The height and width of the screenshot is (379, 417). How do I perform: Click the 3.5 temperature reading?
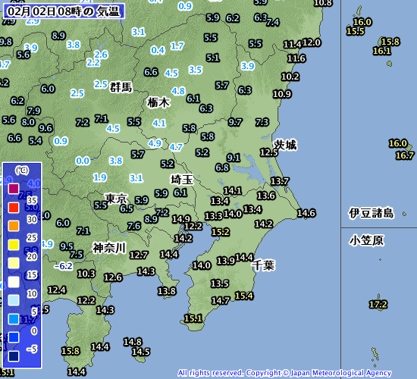(x=196, y=70)
